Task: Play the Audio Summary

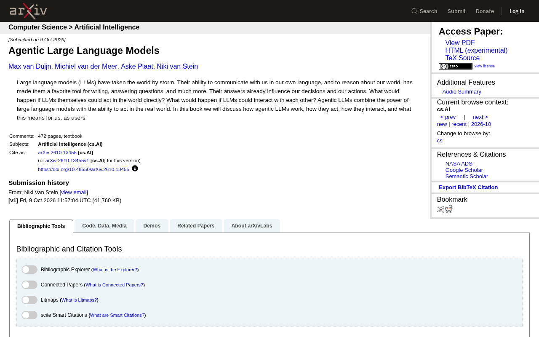Action: coord(462,92)
